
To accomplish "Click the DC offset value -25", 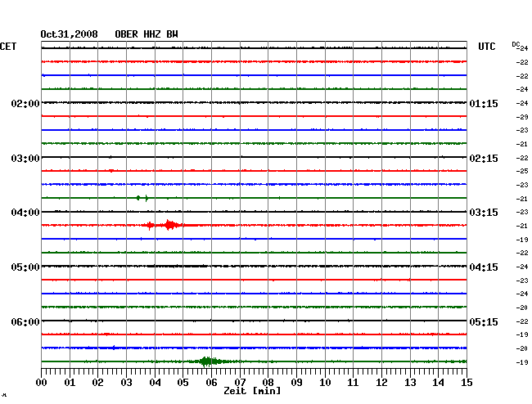I will (522, 171).
